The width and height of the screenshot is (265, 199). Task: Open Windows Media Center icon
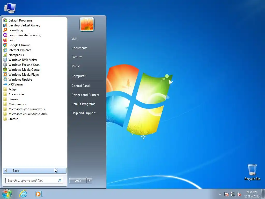(5, 69)
